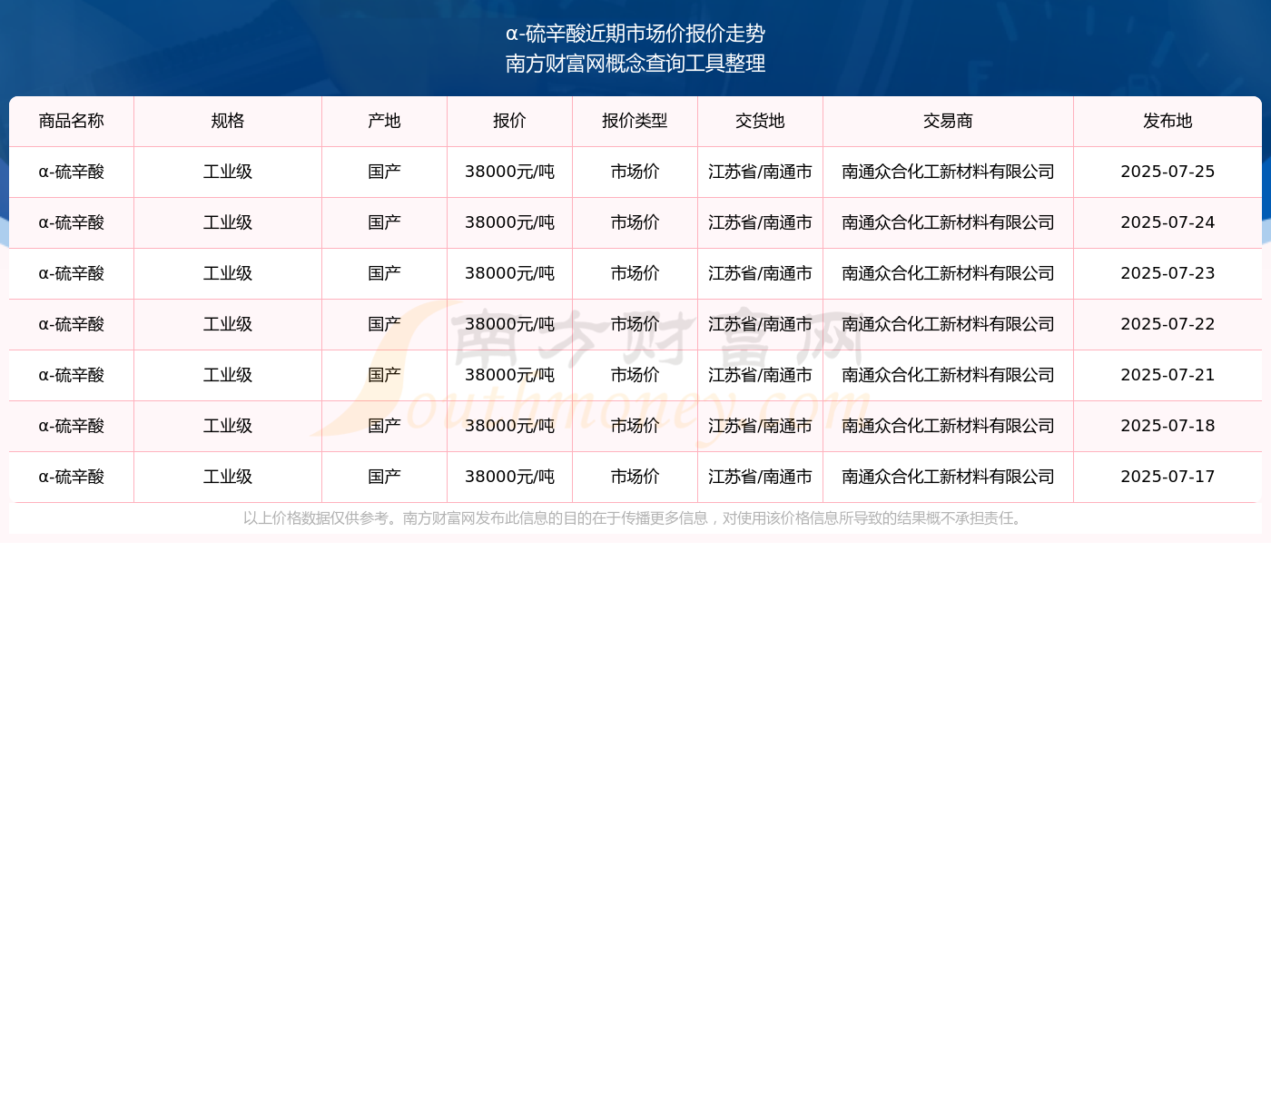Click 市场价 in the 2025-07-18 row
The height and width of the screenshot is (1094, 1271).
[635, 426]
